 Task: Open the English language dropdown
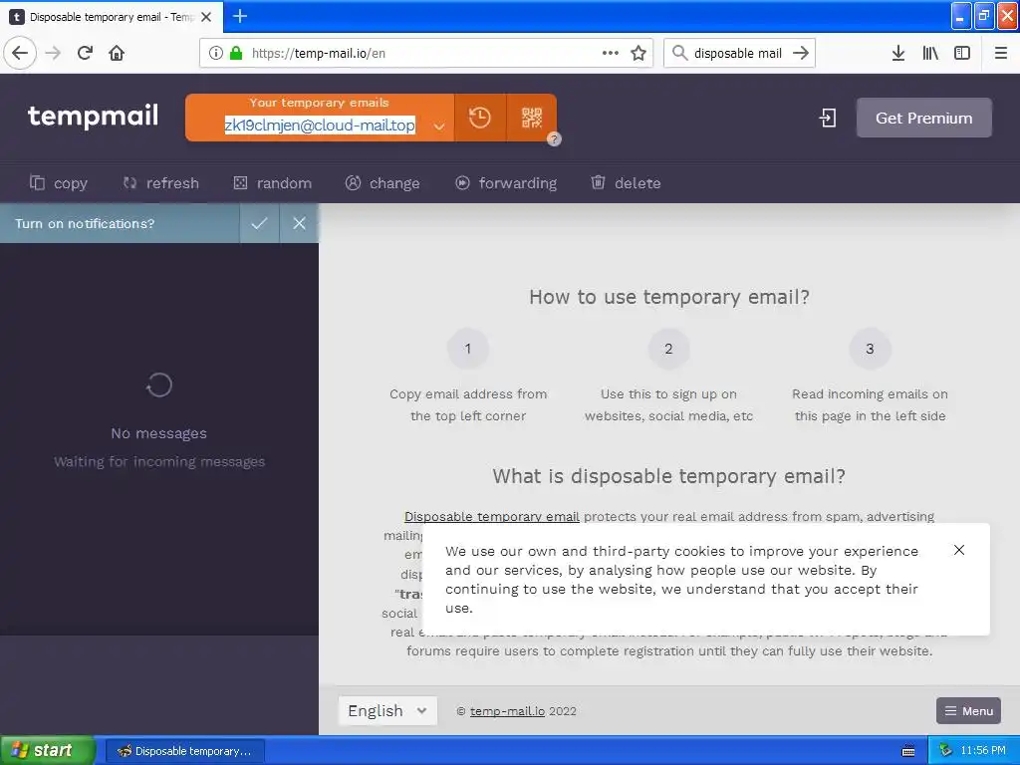[387, 711]
